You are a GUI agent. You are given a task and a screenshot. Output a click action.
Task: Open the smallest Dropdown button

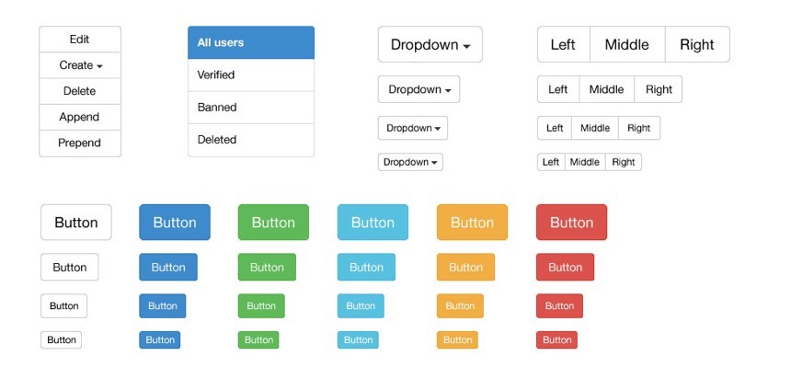pyautogui.click(x=410, y=162)
